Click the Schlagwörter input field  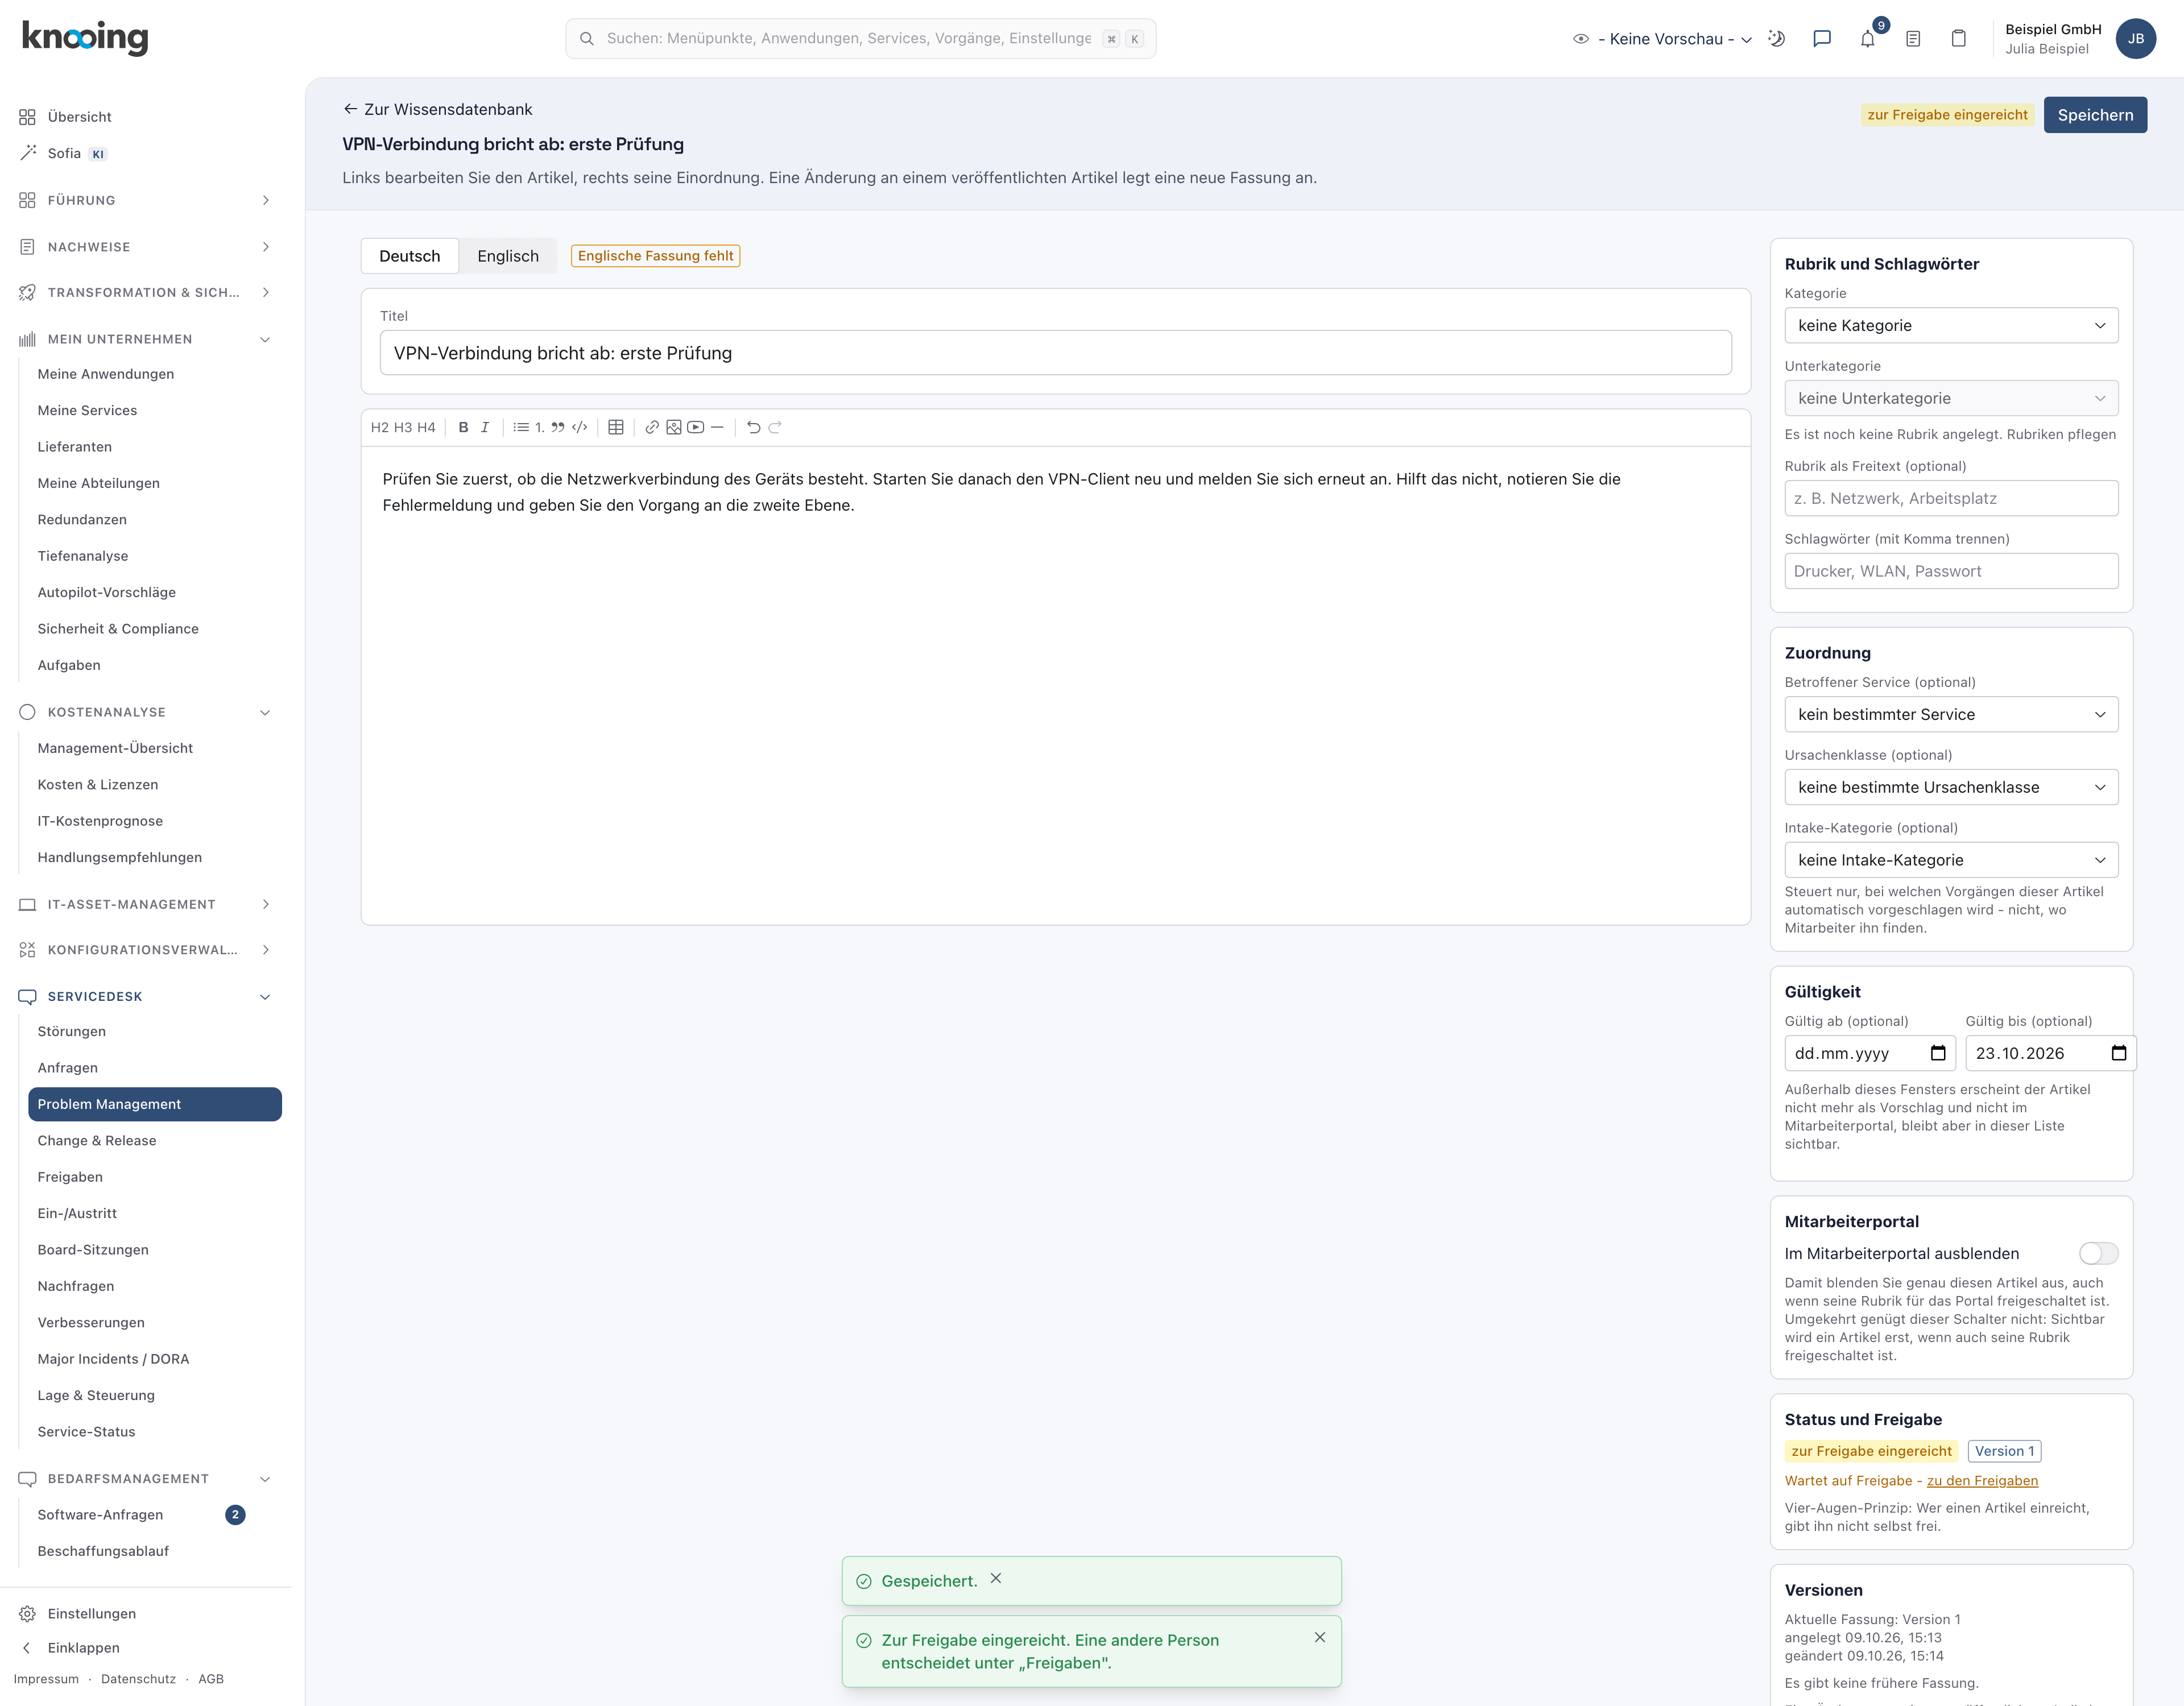point(1951,571)
